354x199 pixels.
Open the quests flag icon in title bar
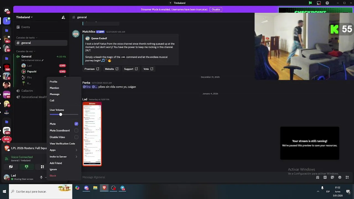(310, 3)
